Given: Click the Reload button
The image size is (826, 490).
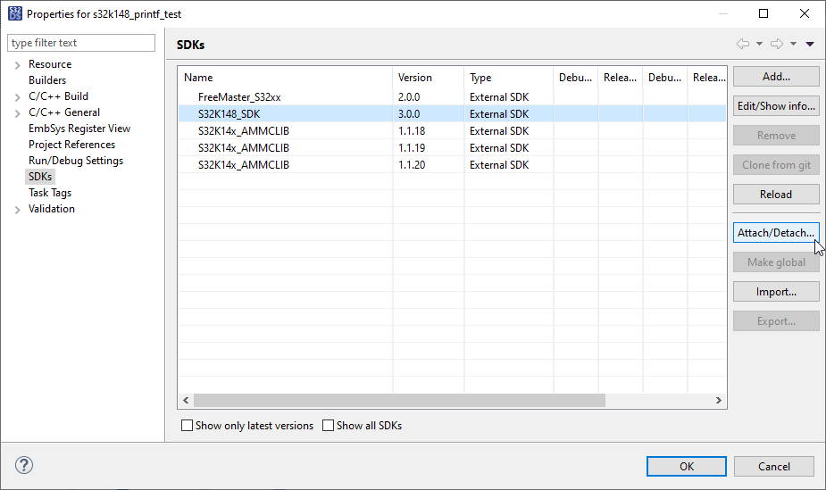Looking at the screenshot, I should [x=776, y=195].
